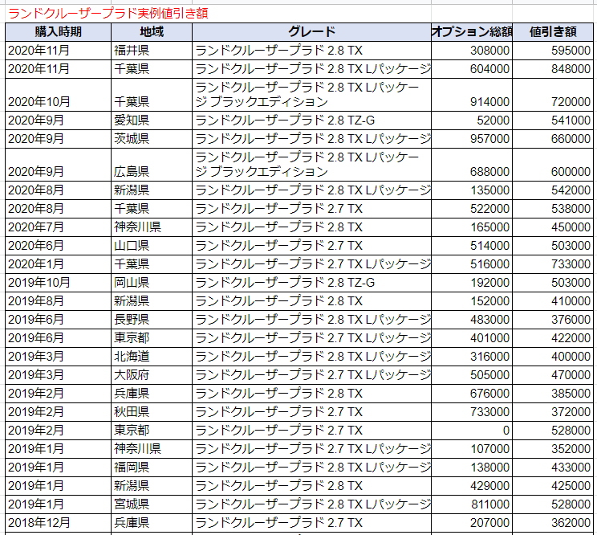Select the 2020年10月 purchase date cell
Image resolution: width=597 pixels, height=535 pixels.
[x=59, y=95]
